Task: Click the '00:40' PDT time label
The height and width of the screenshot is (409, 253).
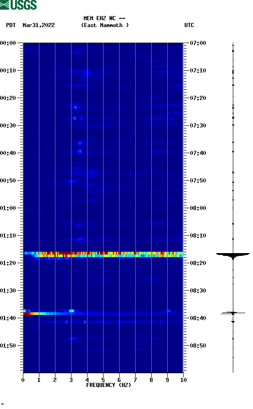Action: (8, 153)
